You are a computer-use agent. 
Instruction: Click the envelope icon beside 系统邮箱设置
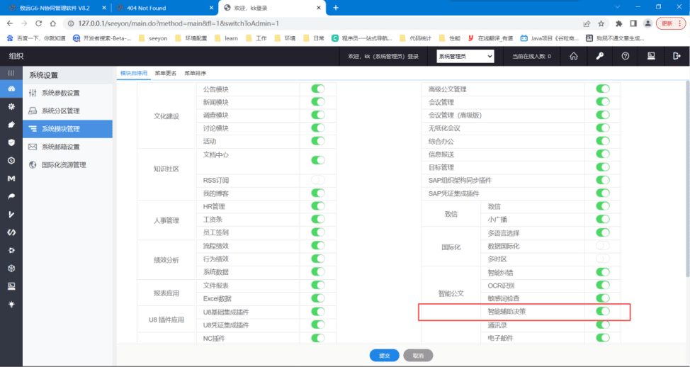(x=33, y=147)
